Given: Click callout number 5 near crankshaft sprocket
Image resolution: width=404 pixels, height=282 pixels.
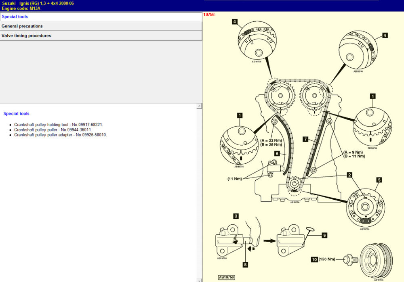Looking at the screenshot, I should click(x=379, y=180).
